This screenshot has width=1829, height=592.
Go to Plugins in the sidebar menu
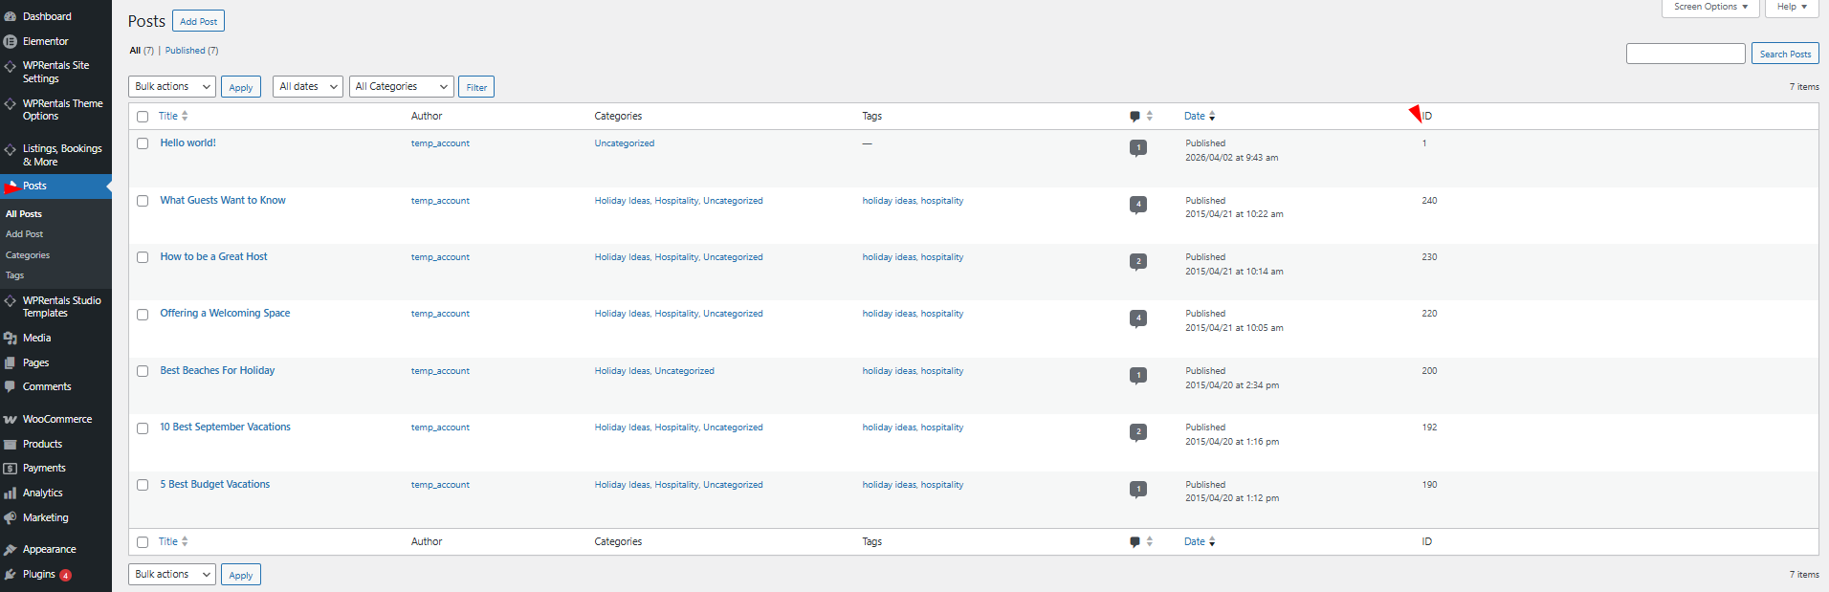39,575
